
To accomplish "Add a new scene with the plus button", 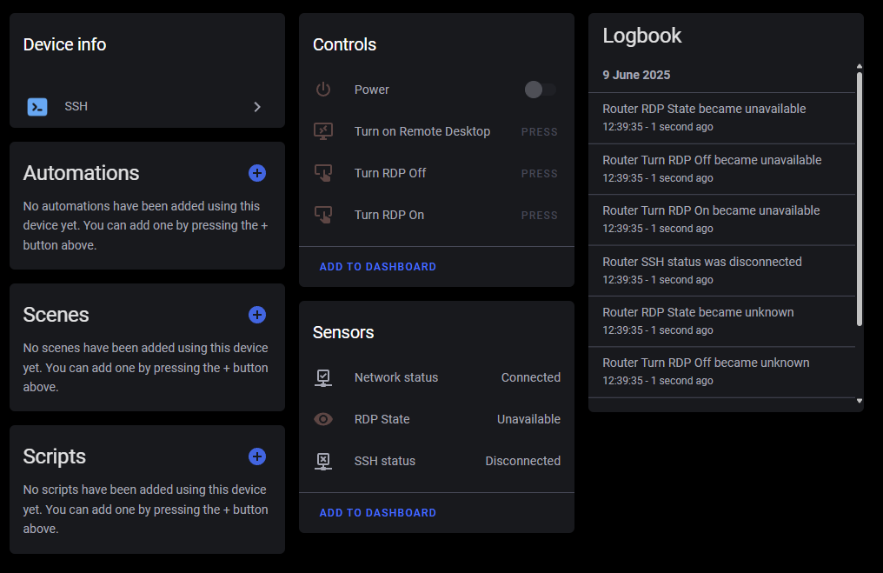I will pos(257,315).
